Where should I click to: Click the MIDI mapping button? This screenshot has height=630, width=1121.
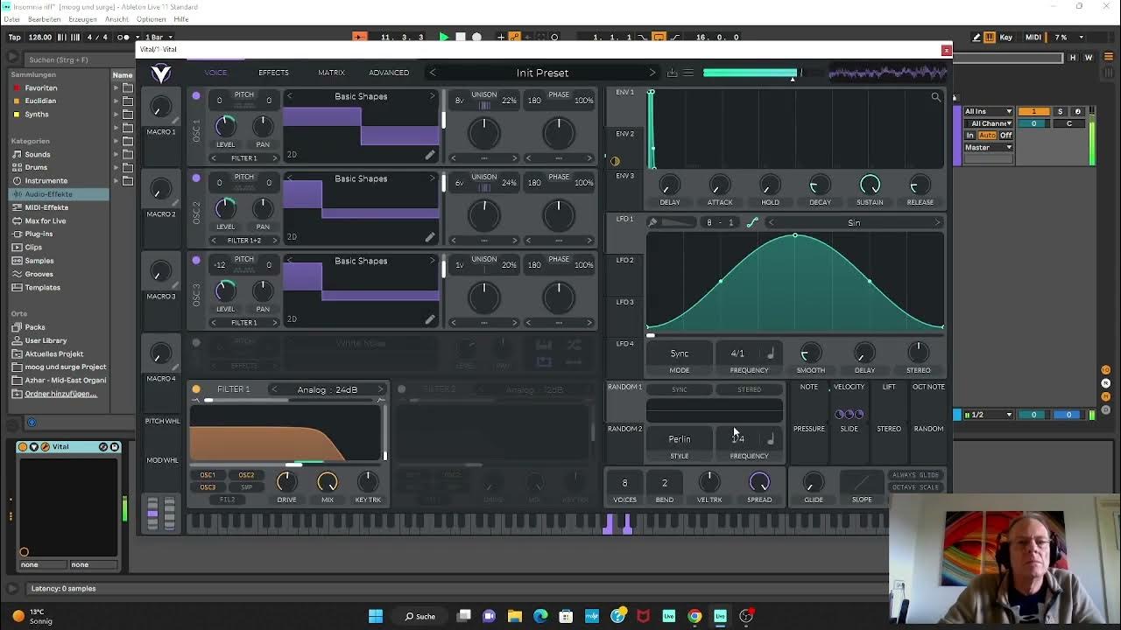pyautogui.click(x=1033, y=37)
